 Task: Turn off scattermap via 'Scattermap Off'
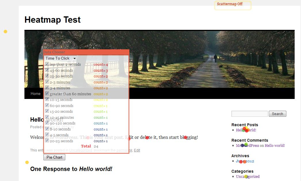(230, 4)
